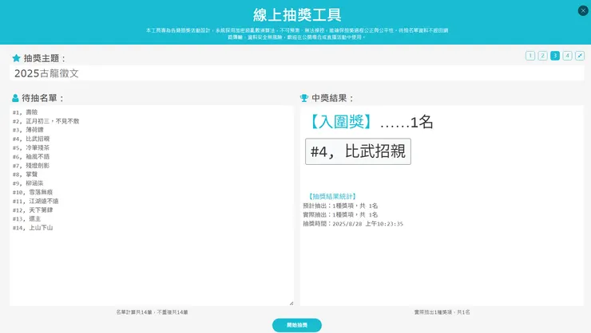
Task: Click the 【抽獎結果統計】 heading
Action: [x=331, y=196]
